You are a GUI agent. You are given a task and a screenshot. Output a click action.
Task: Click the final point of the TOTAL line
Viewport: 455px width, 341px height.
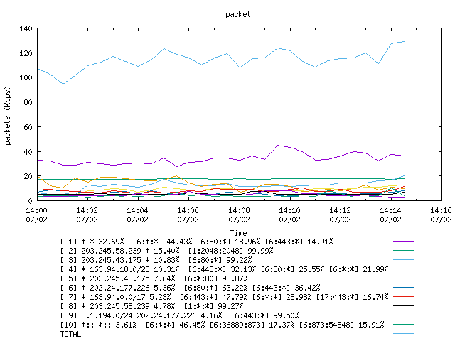(404, 42)
